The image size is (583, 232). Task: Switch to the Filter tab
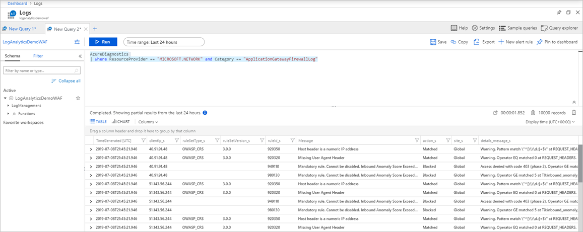coord(38,56)
